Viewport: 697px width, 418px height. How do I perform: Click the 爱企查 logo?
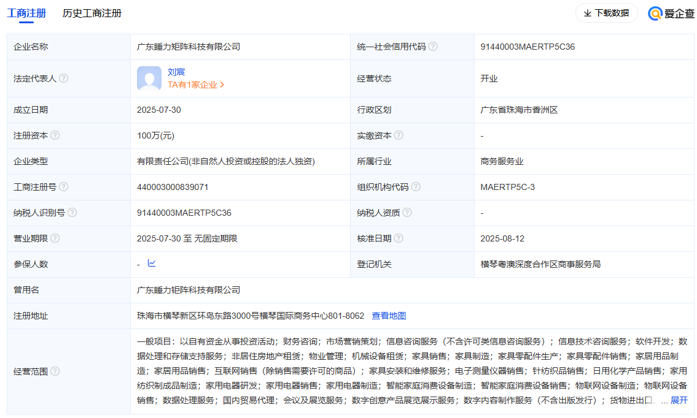tap(671, 13)
